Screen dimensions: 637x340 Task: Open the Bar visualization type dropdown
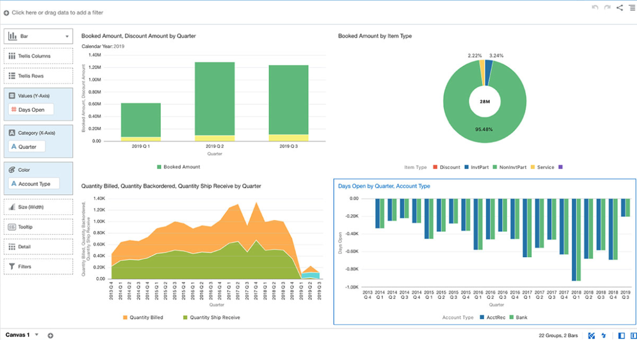[38, 36]
